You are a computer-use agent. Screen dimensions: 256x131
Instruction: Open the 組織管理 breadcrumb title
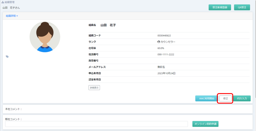click(10, 2)
